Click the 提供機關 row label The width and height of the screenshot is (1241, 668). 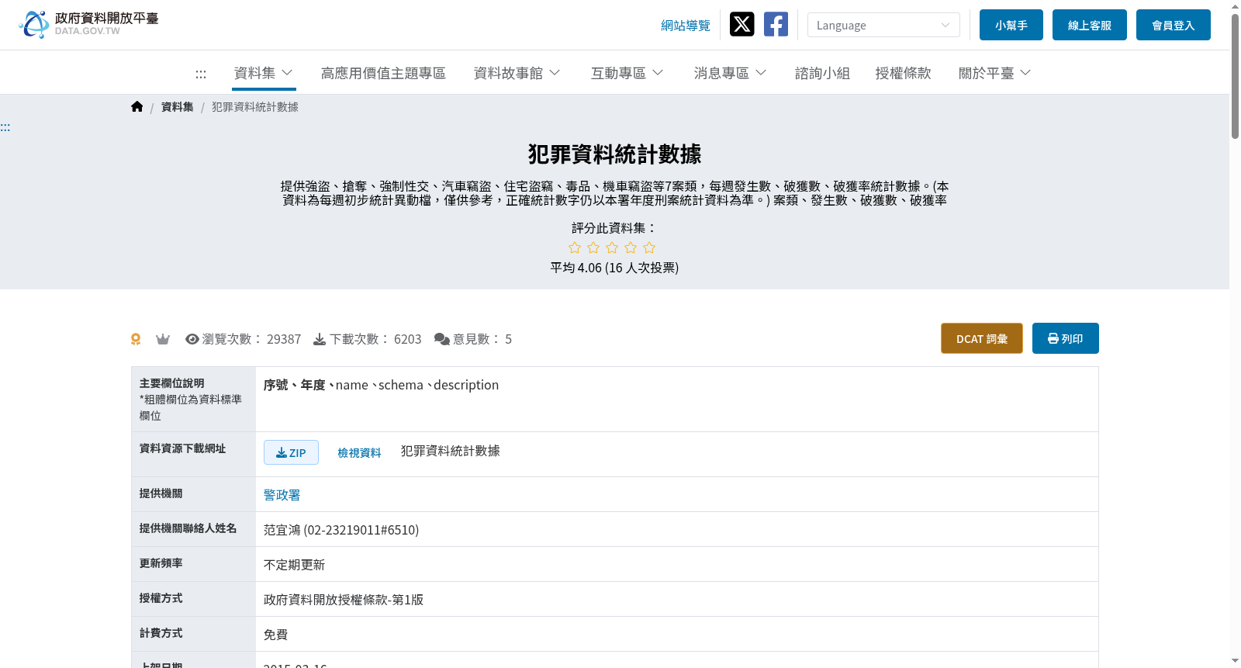click(x=161, y=493)
